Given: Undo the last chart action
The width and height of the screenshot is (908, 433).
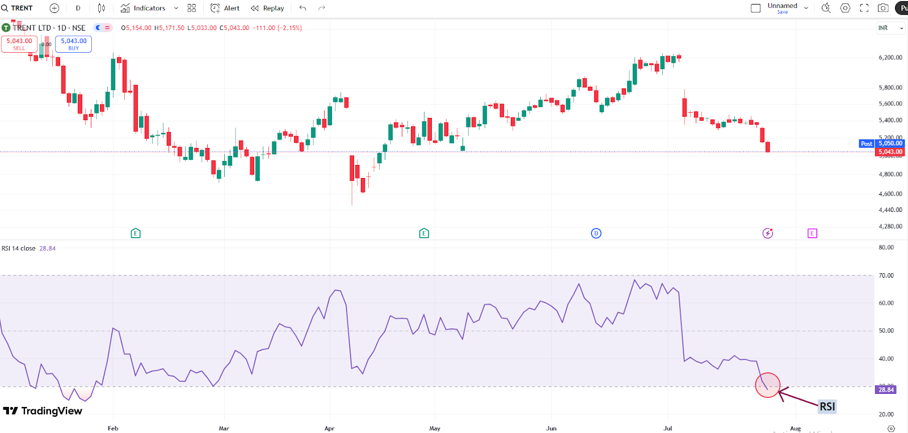Looking at the screenshot, I should [303, 8].
